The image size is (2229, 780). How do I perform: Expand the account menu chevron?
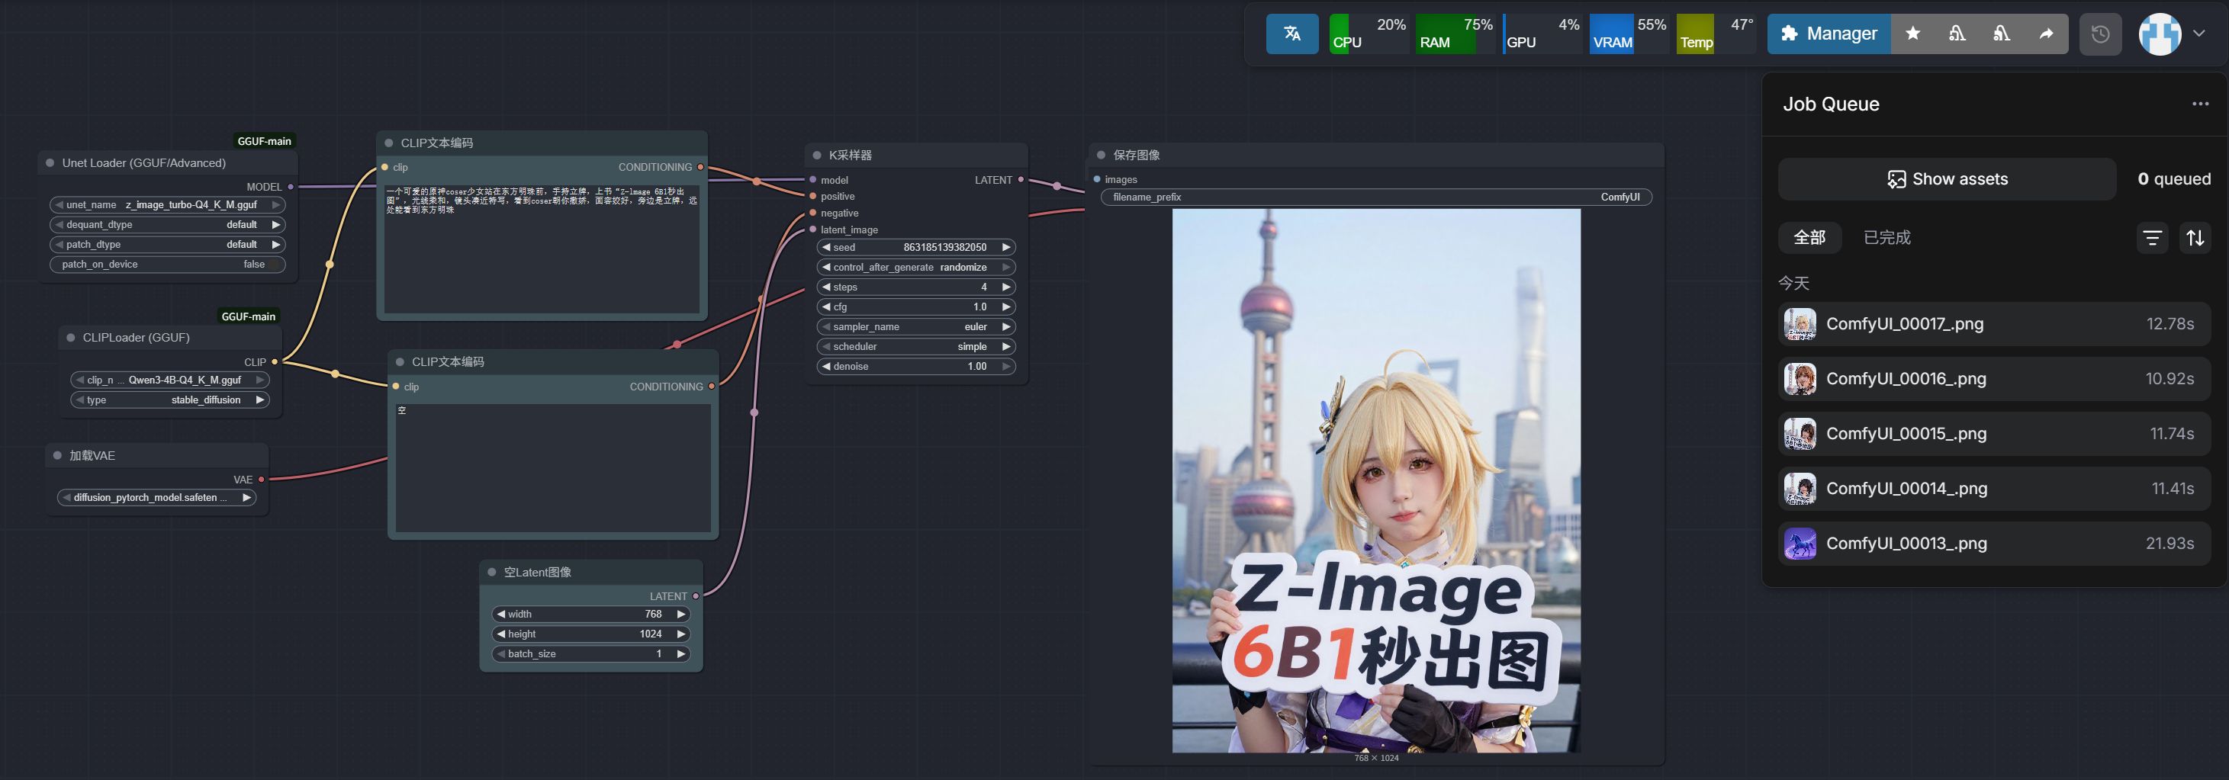[x=2198, y=34]
